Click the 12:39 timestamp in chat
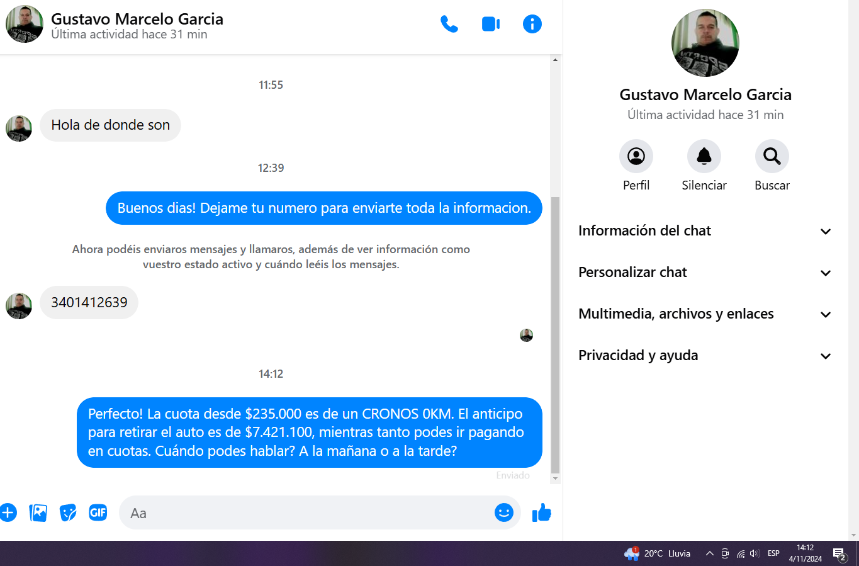 271,168
